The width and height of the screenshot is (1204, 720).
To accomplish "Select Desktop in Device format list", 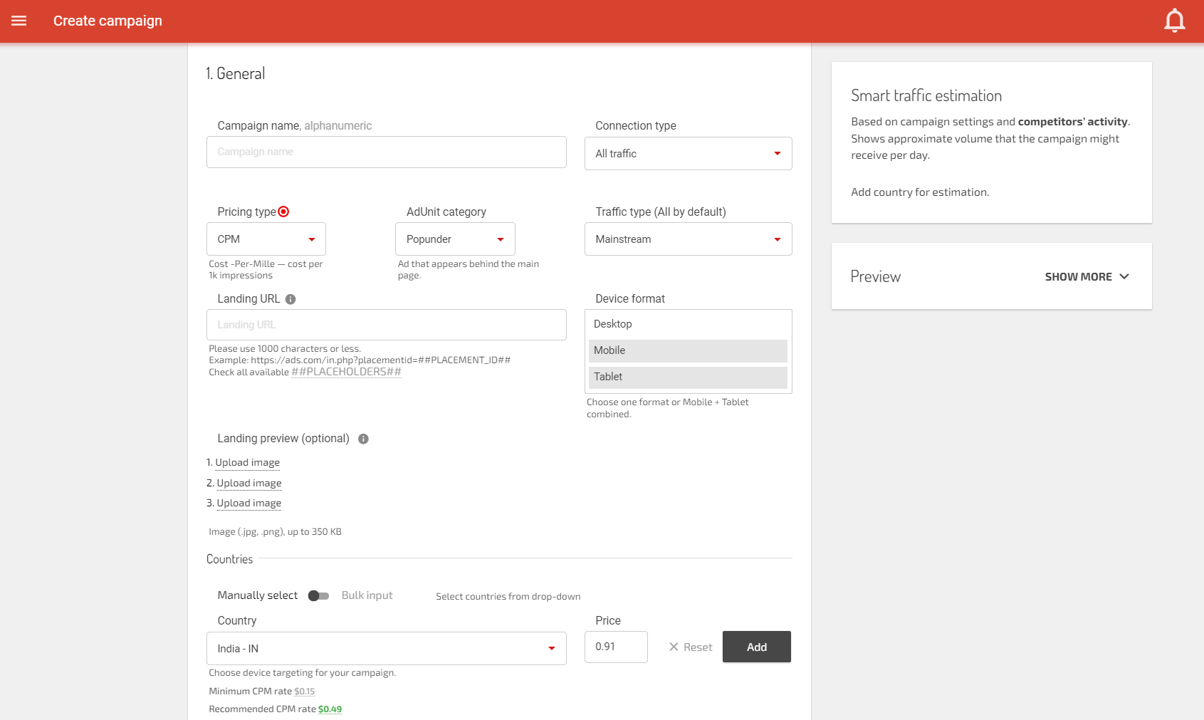I will [x=688, y=324].
